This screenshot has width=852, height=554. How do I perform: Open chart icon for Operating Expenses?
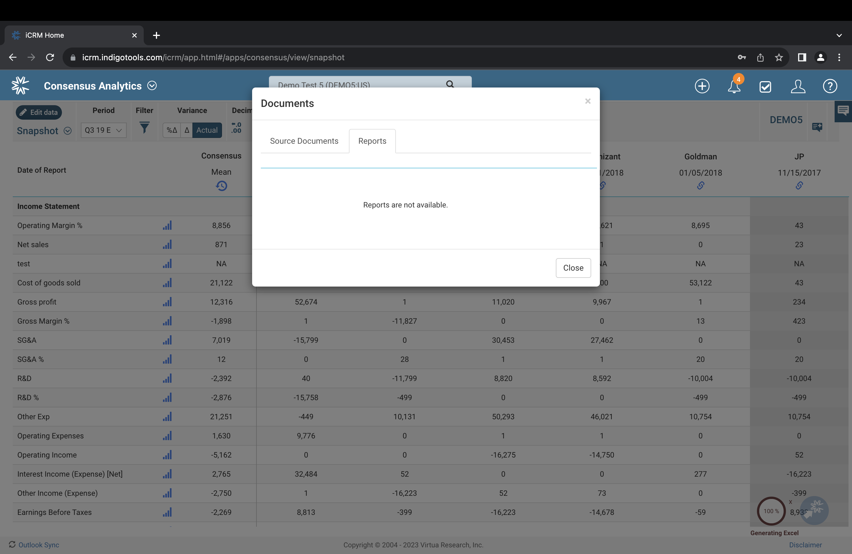tap(167, 436)
